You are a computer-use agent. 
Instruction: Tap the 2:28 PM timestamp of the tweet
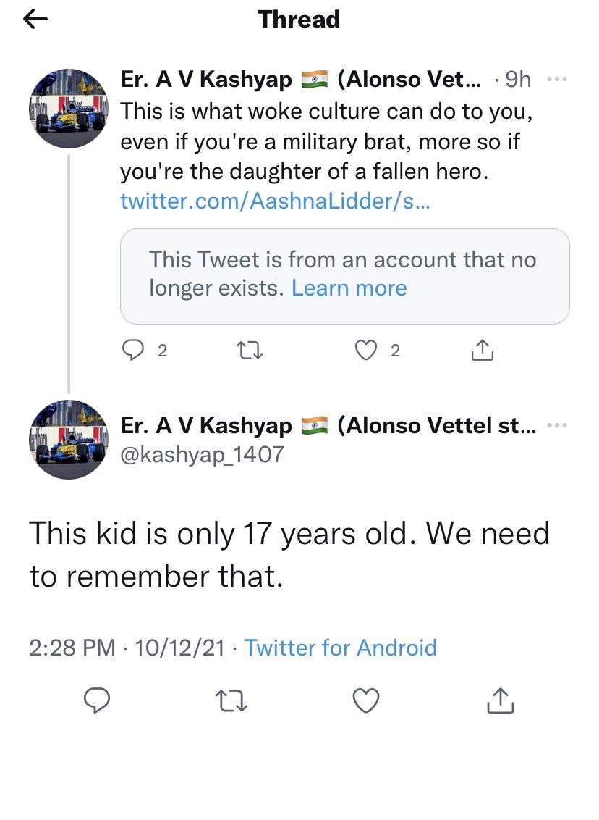click(72, 647)
